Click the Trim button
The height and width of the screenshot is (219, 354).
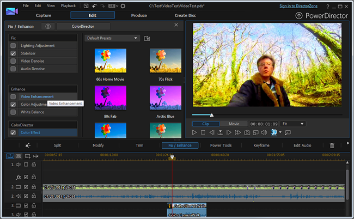point(139,145)
